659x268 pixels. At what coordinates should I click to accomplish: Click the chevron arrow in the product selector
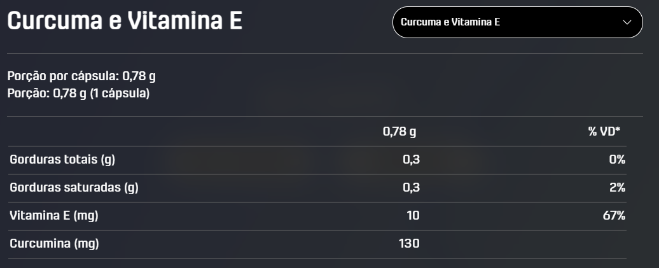(627, 22)
